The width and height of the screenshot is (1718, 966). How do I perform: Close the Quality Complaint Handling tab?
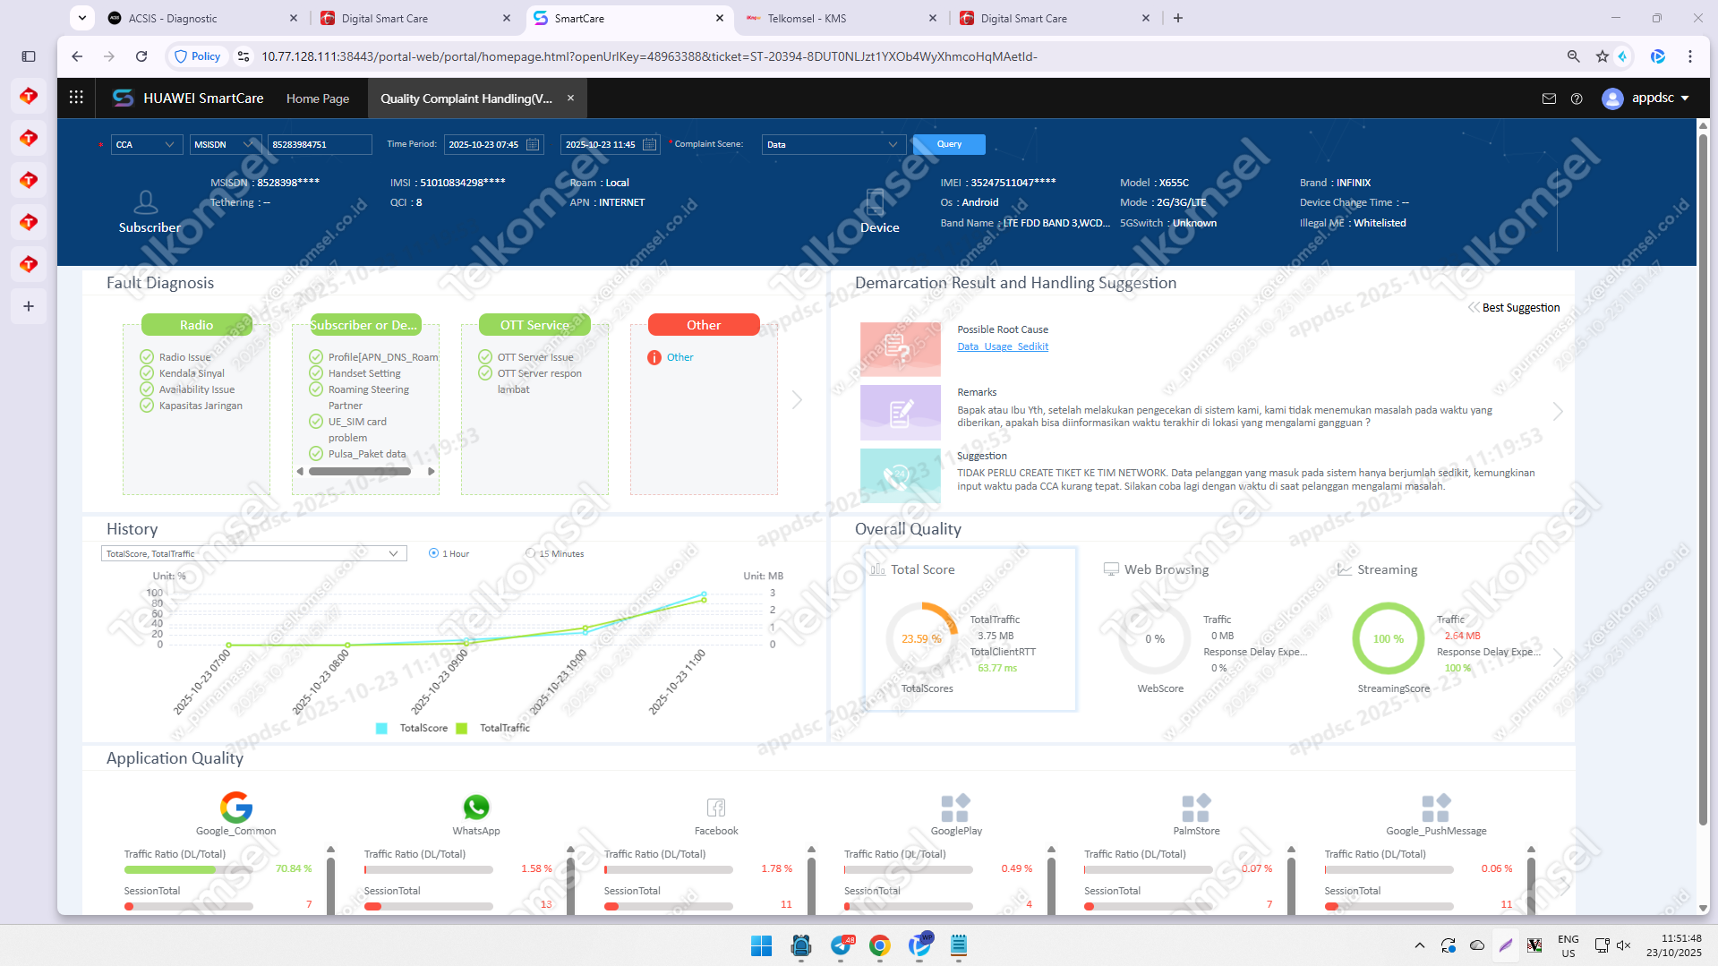[570, 98]
